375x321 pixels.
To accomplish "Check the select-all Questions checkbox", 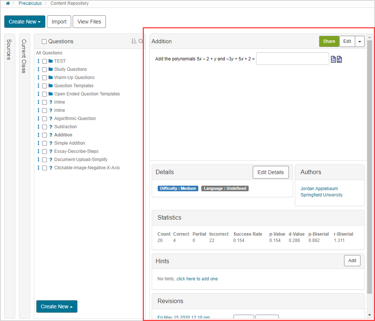I will click(44, 42).
